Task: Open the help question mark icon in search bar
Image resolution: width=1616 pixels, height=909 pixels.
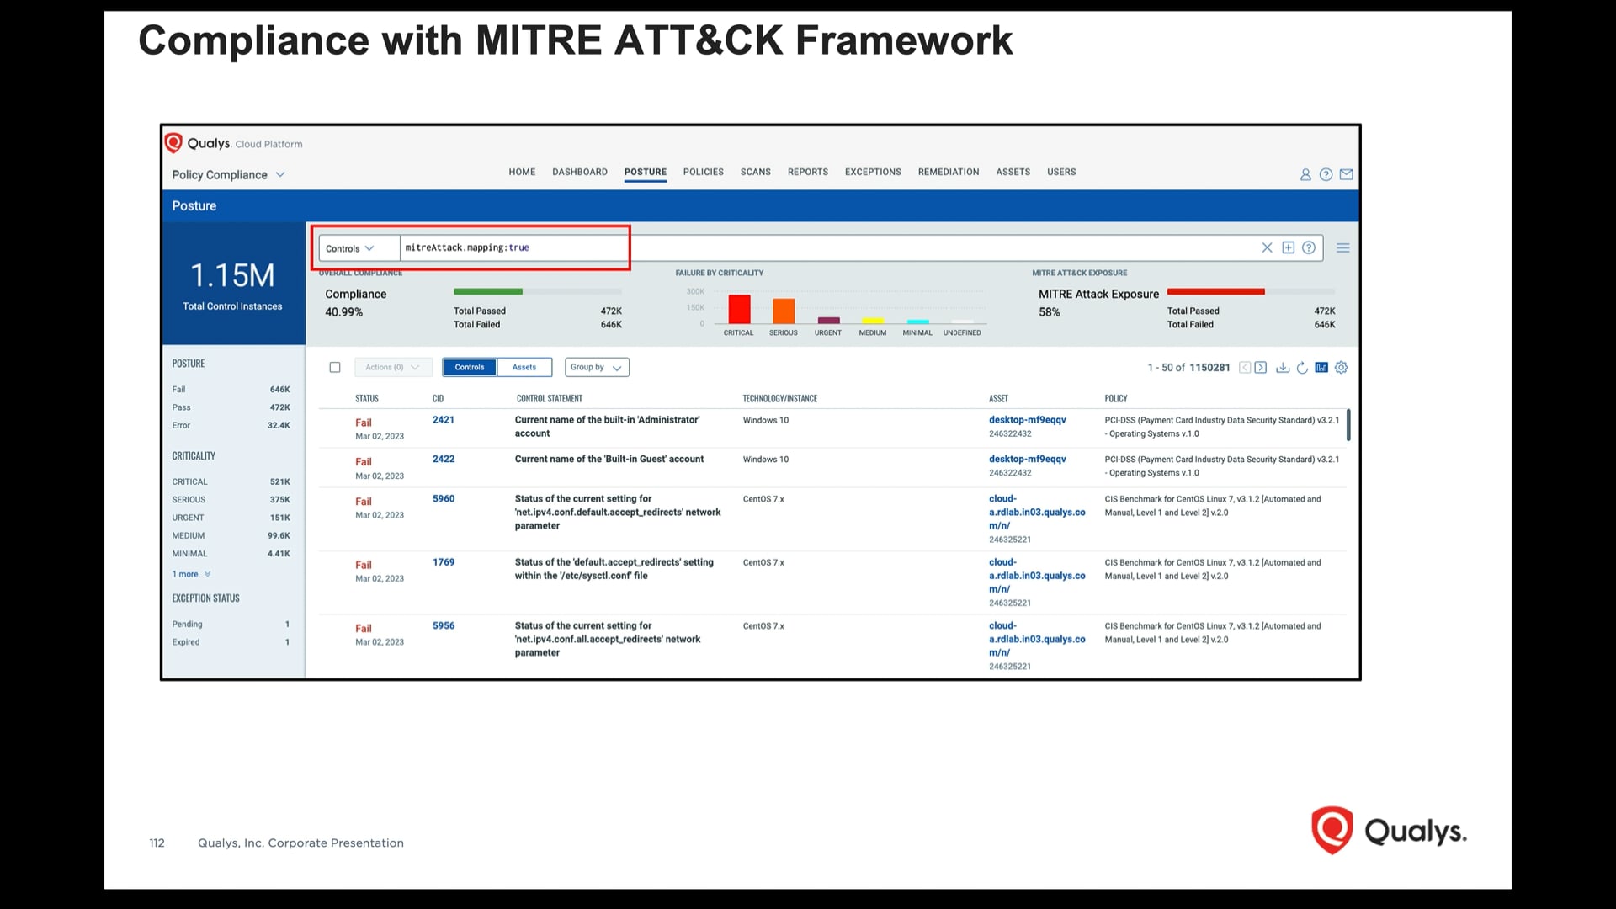Action: 1309,247
